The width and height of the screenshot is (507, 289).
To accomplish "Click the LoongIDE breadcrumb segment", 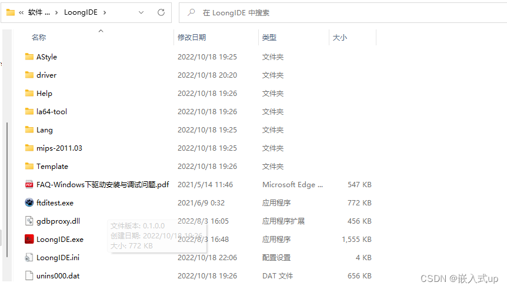I will (81, 12).
